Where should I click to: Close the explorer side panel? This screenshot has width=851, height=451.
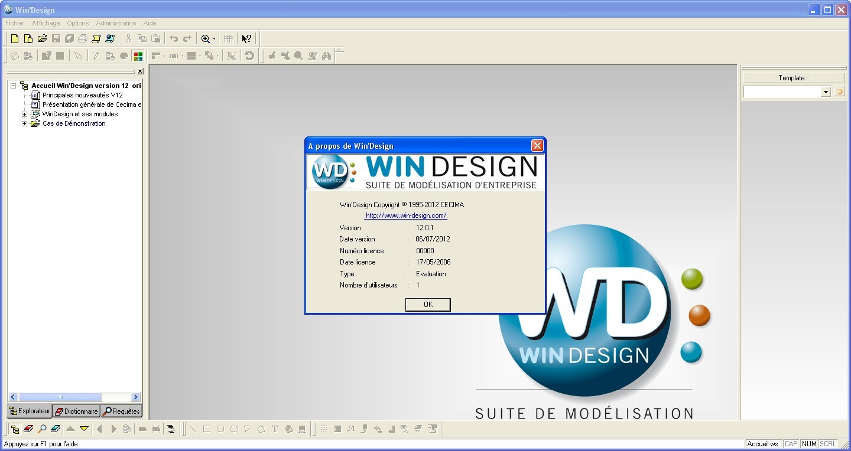click(140, 71)
